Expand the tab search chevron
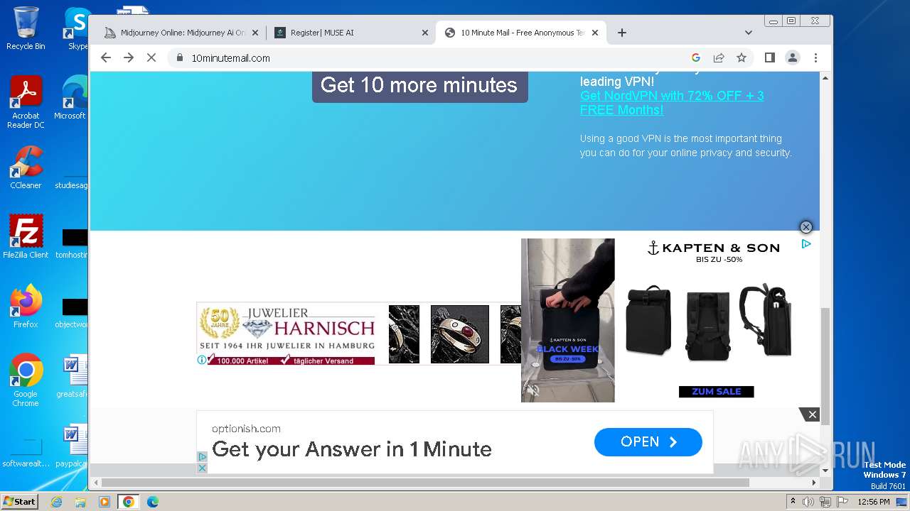Image resolution: width=910 pixels, height=511 pixels. click(749, 33)
